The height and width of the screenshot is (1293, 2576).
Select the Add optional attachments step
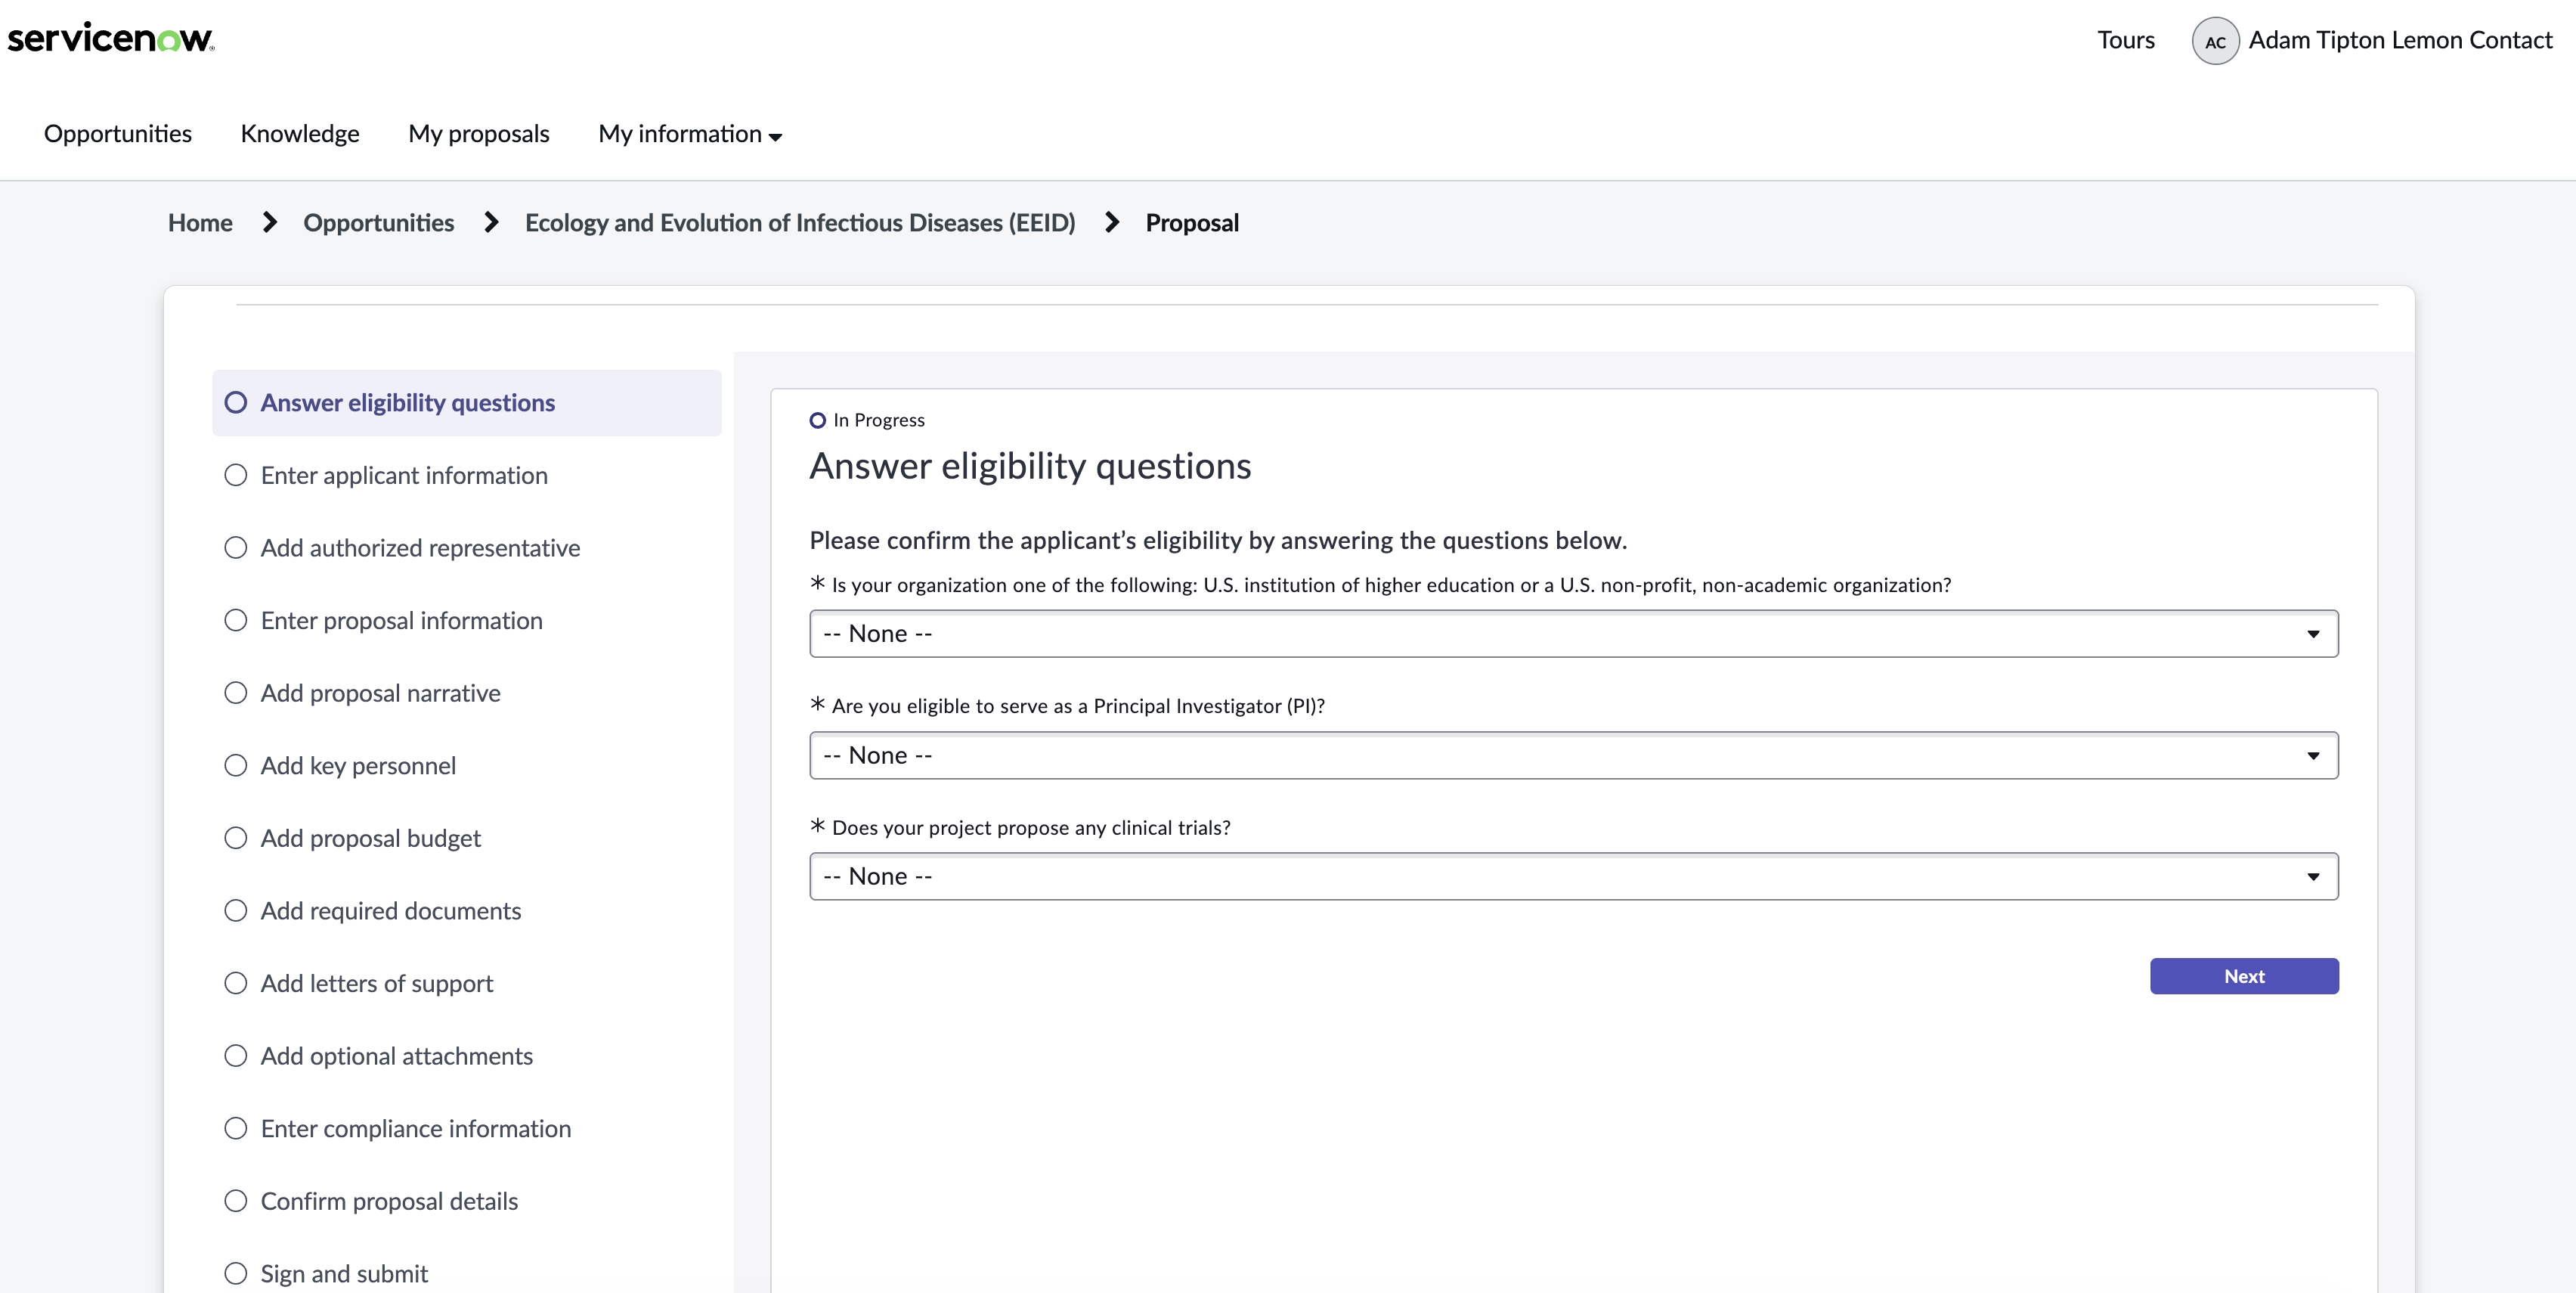tap(466, 1056)
